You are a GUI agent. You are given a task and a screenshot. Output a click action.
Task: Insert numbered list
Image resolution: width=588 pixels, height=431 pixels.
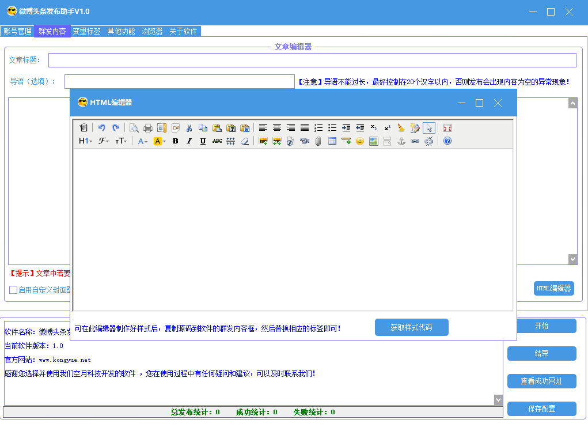318,128
